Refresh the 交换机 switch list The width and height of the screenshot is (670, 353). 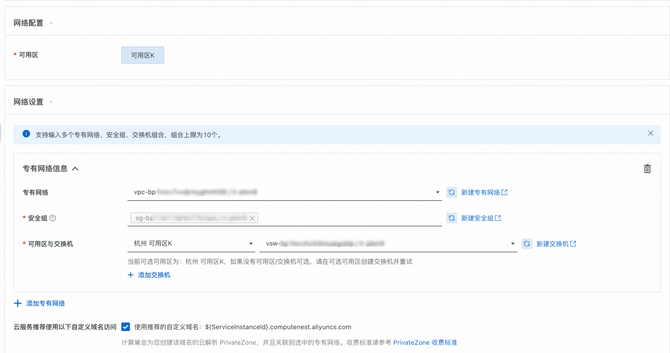coord(527,243)
